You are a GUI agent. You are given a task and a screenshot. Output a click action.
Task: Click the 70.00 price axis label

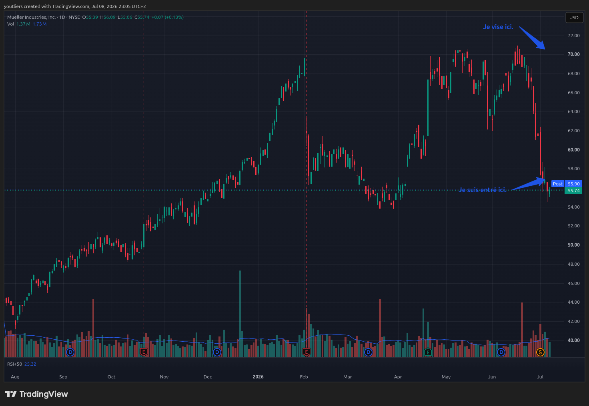click(x=574, y=54)
